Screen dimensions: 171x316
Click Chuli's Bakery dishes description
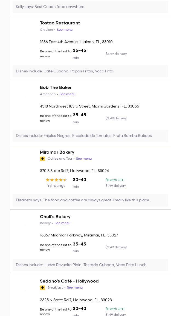pos(82,265)
